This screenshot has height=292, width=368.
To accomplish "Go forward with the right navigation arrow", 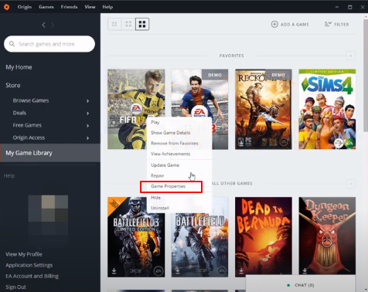I will pos(53,25).
